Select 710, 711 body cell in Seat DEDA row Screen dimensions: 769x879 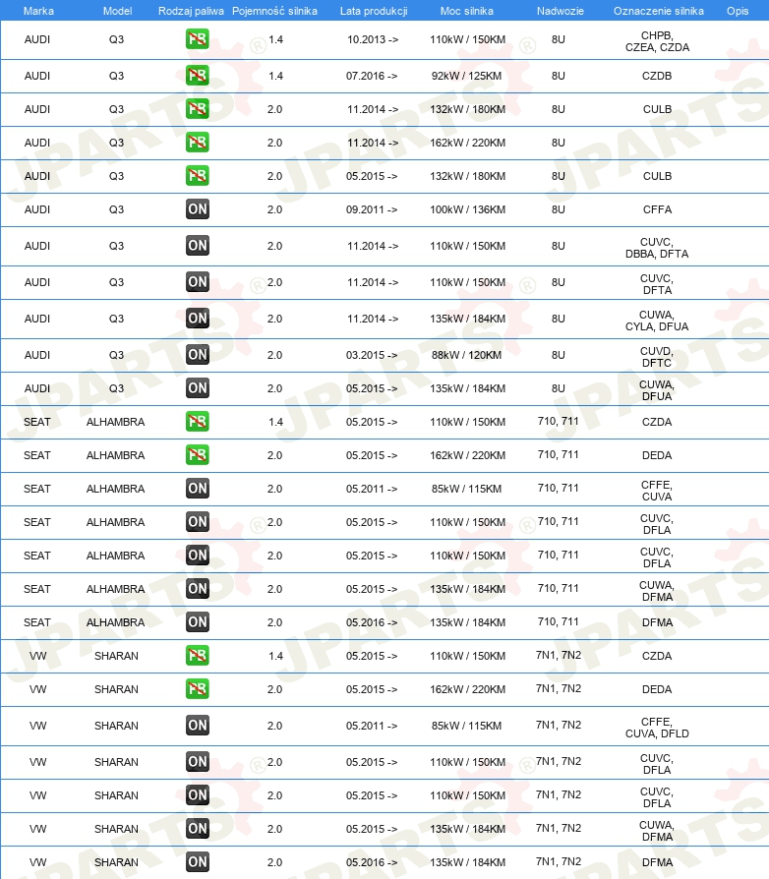coord(559,454)
